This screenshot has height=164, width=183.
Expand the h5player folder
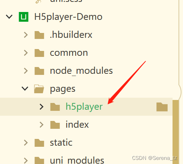(42, 107)
